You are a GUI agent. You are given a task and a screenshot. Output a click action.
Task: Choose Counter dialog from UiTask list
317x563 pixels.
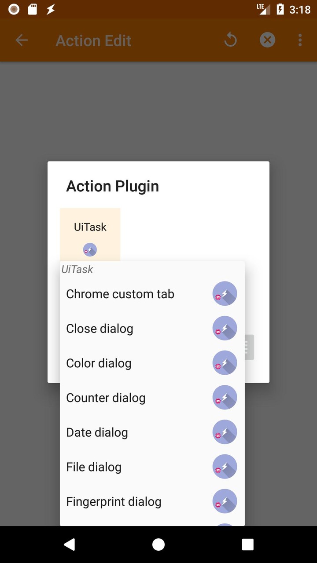pyautogui.click(x=106, y=398)
